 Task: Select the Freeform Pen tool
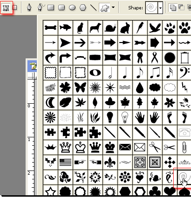41,7
